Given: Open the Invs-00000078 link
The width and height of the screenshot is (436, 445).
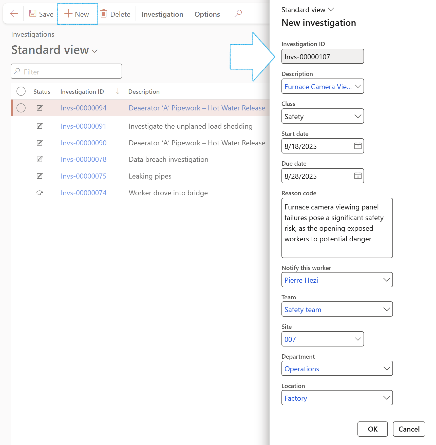Looking at the screenshot, I should pyautogui.click(x=84, y=159).
